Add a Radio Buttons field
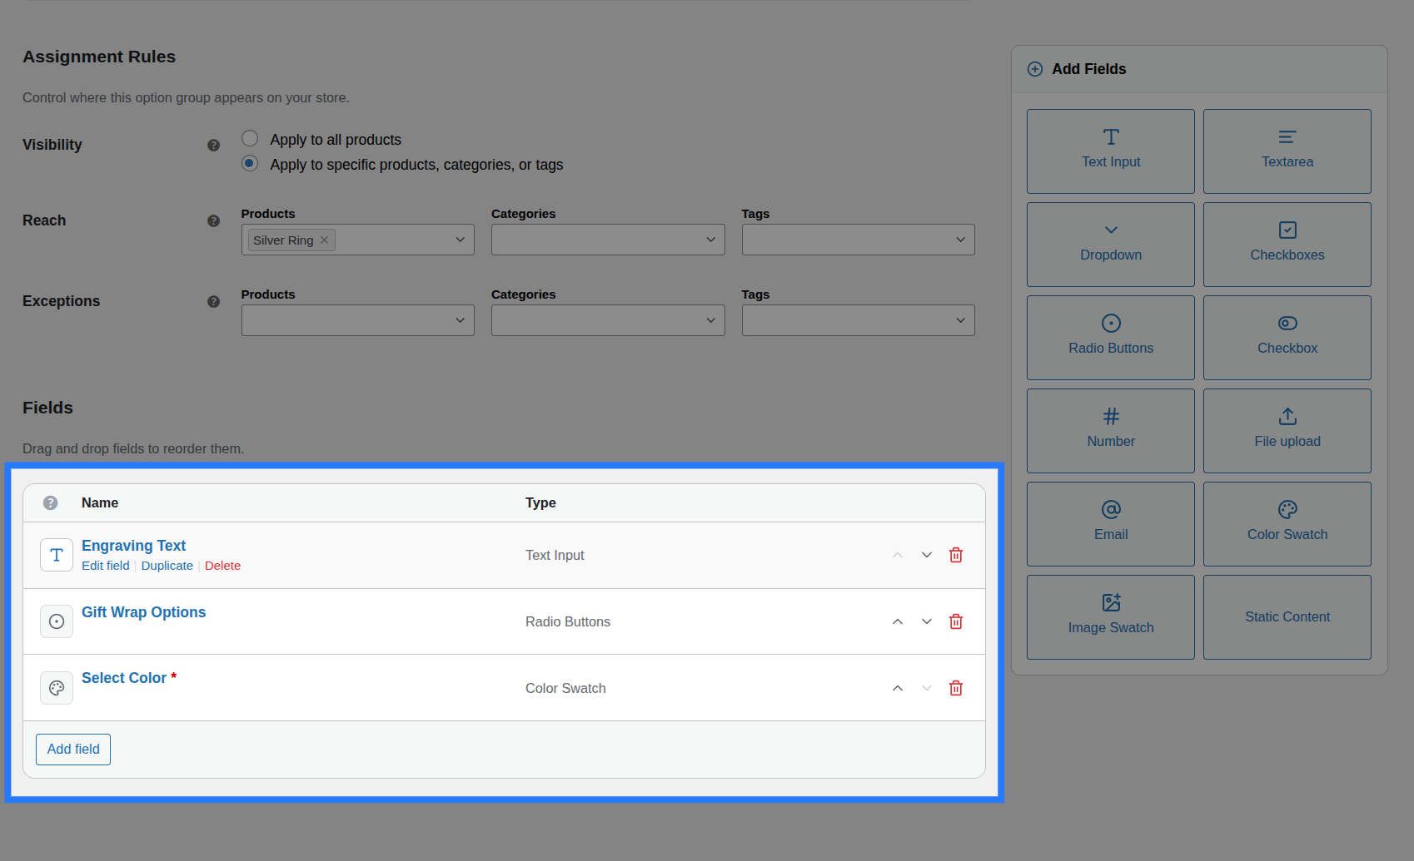This screenshot has height=861, width=1414. 1110,338
